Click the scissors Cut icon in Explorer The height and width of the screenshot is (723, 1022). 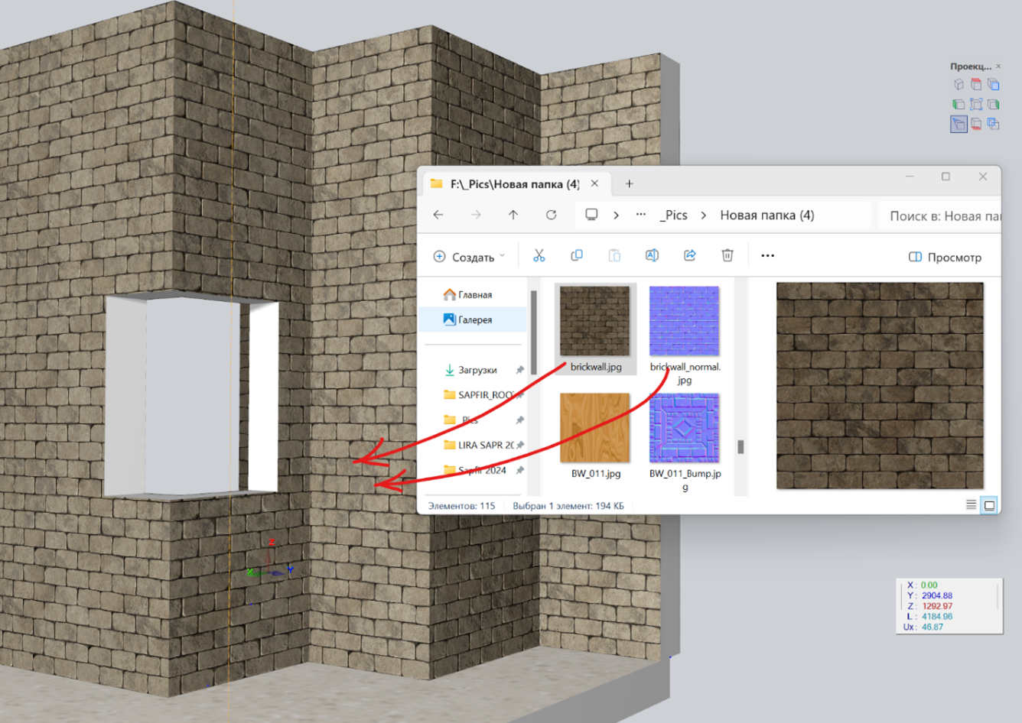click(539, 256)
